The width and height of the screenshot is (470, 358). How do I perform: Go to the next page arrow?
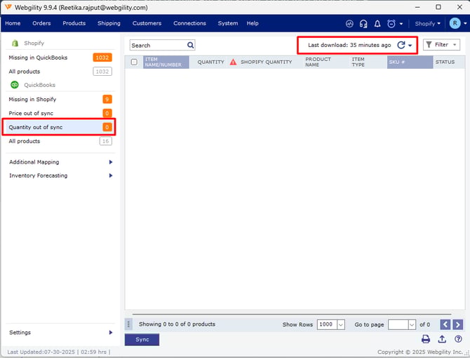pos(457,324)
